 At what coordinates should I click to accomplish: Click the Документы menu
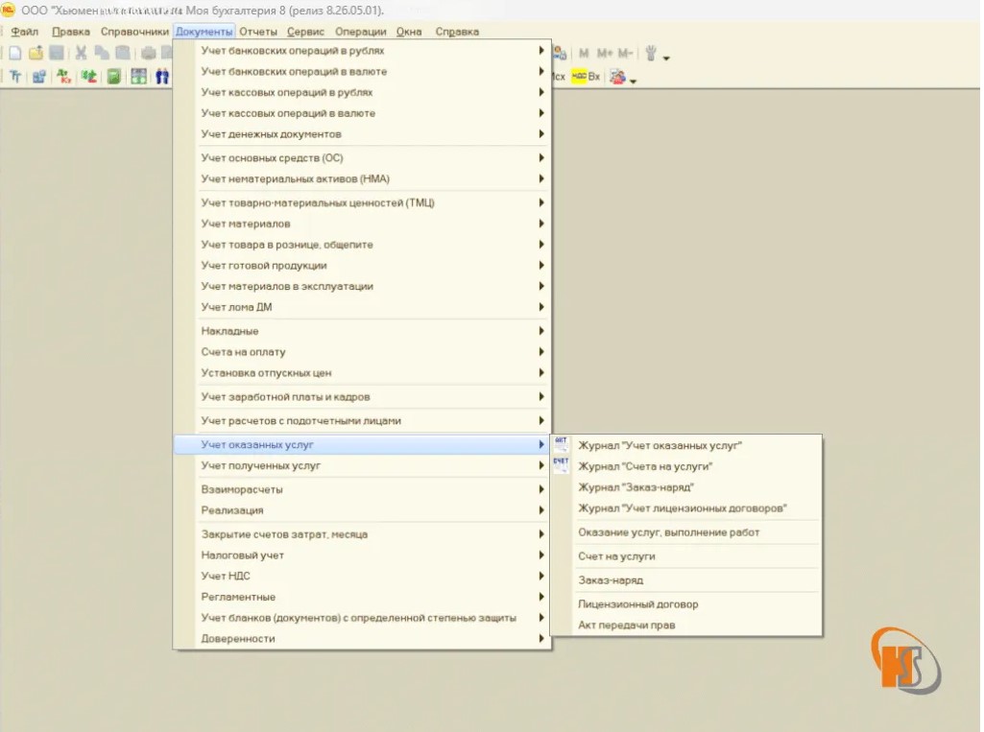[204, 32]
